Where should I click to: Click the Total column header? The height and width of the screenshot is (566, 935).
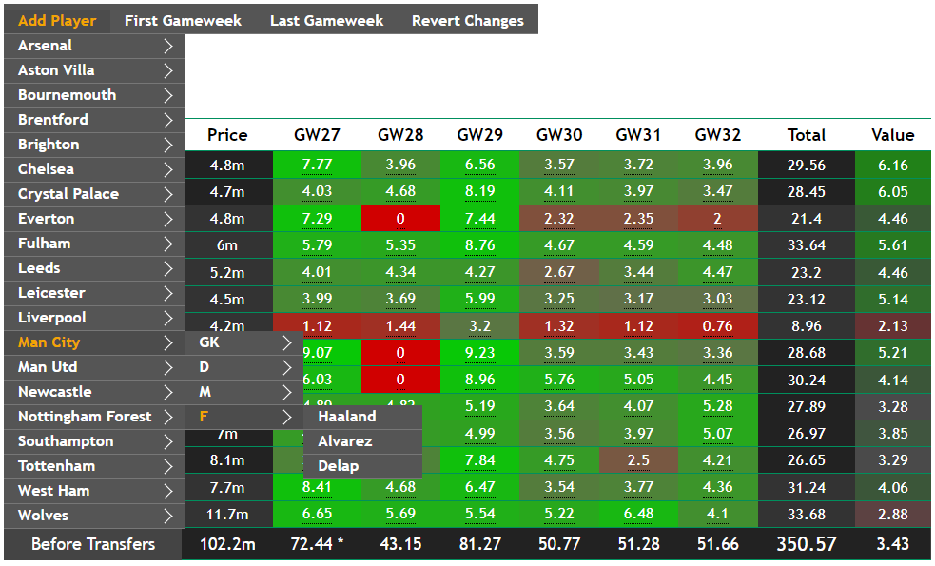(807, 135)
